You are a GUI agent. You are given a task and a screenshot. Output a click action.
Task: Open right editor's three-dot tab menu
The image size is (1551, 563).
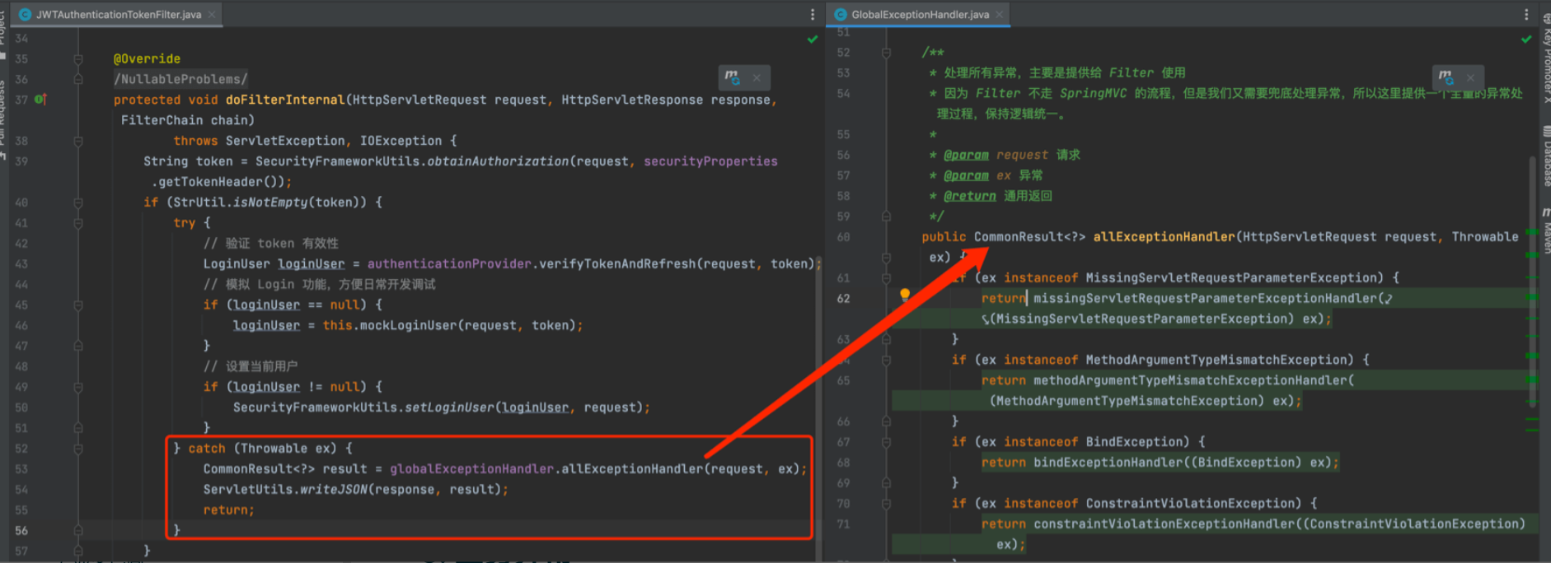1526,15
